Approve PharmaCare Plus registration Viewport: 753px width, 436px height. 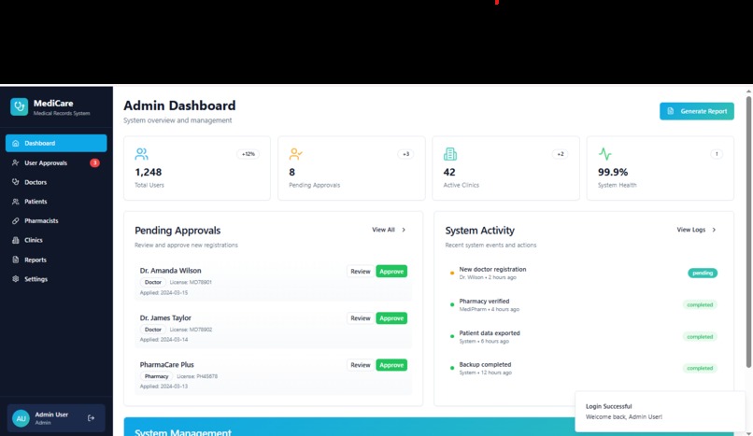coord(391,365)
